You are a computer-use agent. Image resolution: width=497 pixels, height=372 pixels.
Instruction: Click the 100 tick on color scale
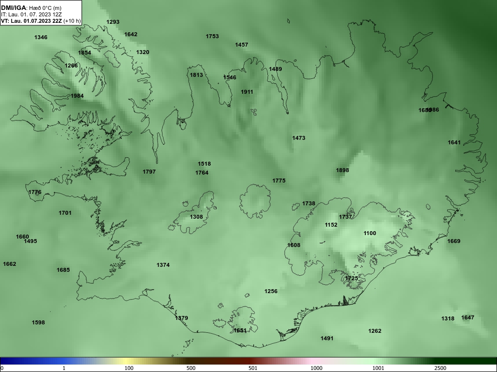tap(129, 368)
